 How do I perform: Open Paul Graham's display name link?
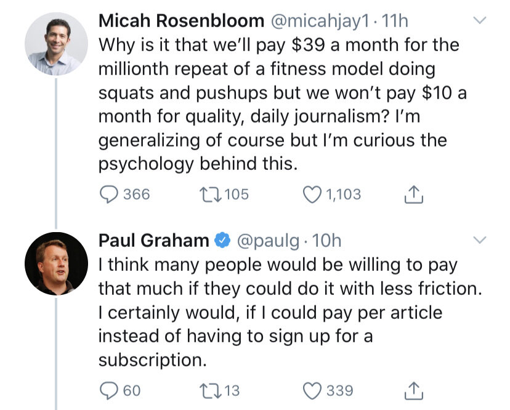[x=153, y=241]
